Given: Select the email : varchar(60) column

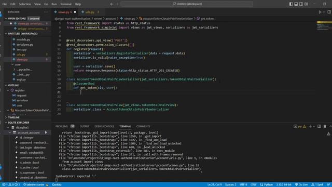Looking at the screenshot, I should point(31,153).
